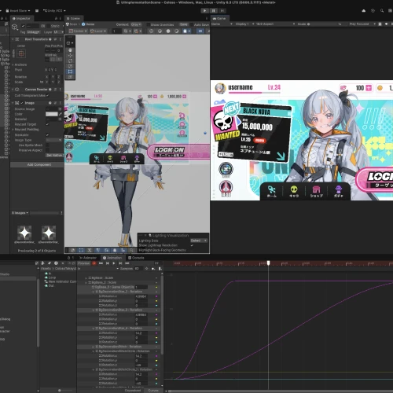Toggle Maskable checkbox
This screenshot has height=393, width=393.
tap(47, 135)
